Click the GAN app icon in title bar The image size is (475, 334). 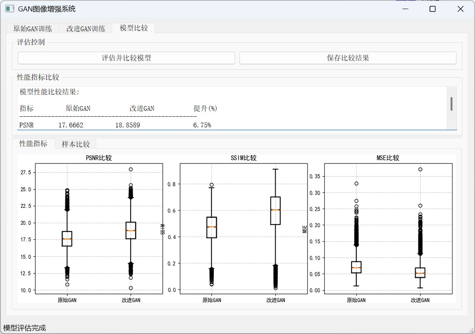[x=9, y=9]
